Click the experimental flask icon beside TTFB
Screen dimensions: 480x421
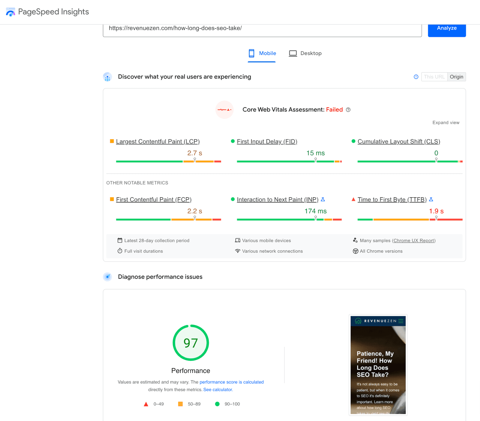431,199
